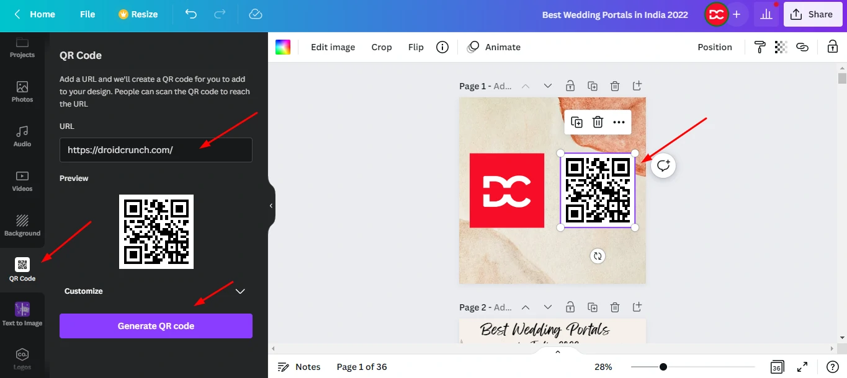Open the image info icon

click(x=442, y=47)
